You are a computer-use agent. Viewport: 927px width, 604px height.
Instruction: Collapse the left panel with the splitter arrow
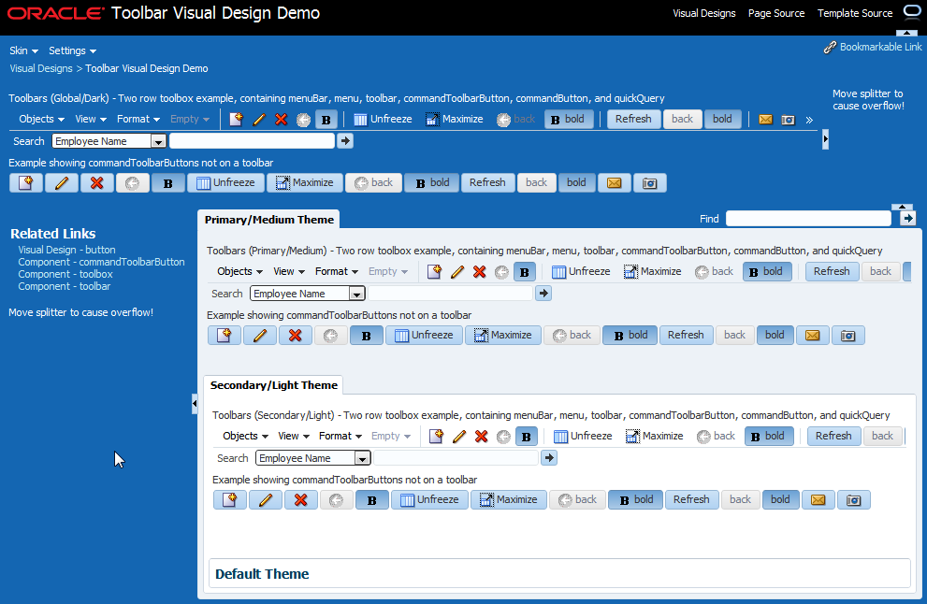195,404
